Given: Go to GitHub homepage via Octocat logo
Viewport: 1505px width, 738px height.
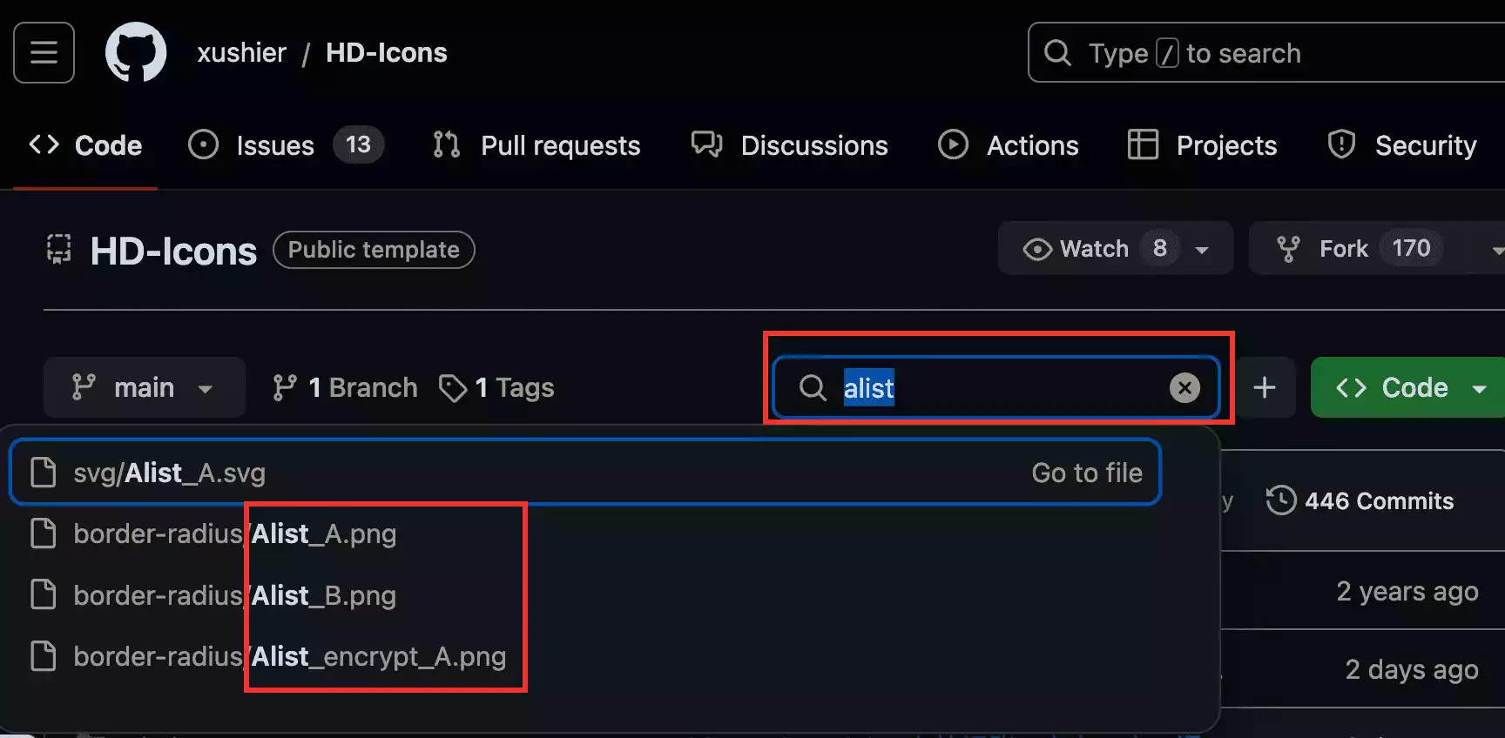Looking at the screenshot, I should 136,53.
